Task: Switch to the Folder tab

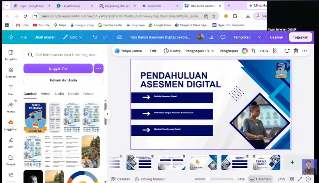Action: [88, 94]
